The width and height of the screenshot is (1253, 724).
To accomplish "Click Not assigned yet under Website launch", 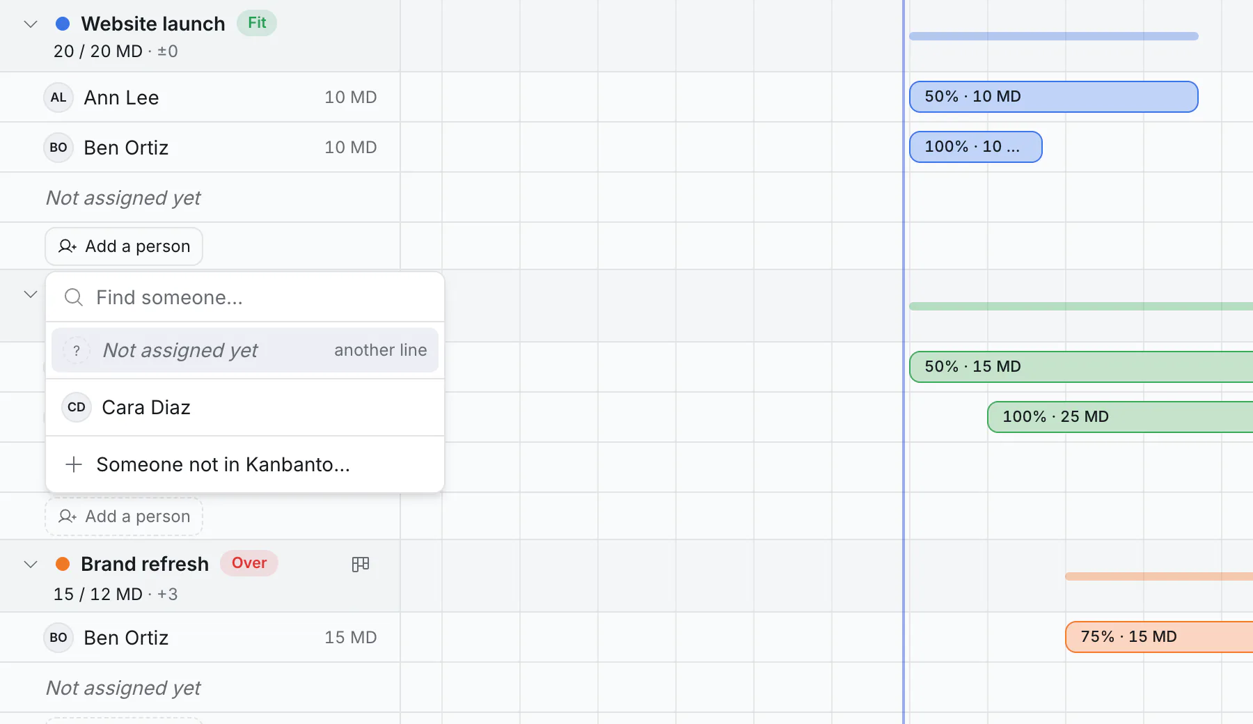I will 123,198.
